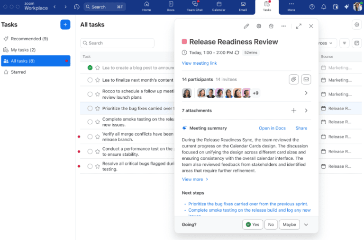
Task: Mark 'Prioritize the bug fixes' task complete
Action: pos(90,108)
